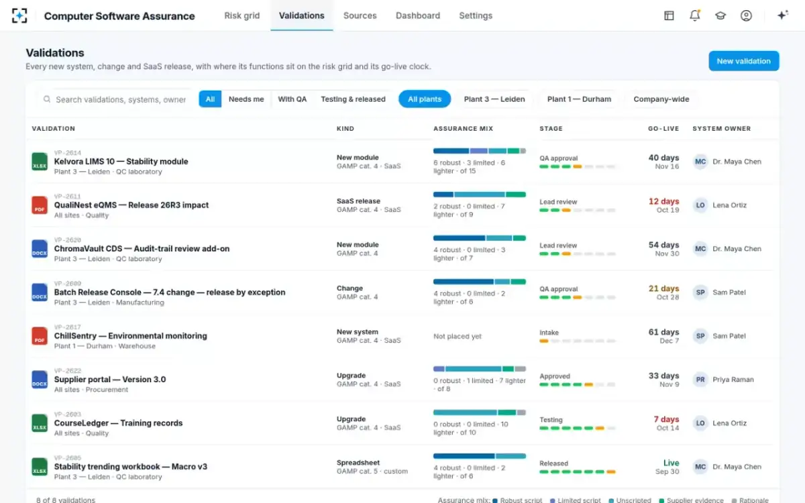Click the assurance mix bar for Kelvora LIMS

pyautogui.click(x=480, y=151)
